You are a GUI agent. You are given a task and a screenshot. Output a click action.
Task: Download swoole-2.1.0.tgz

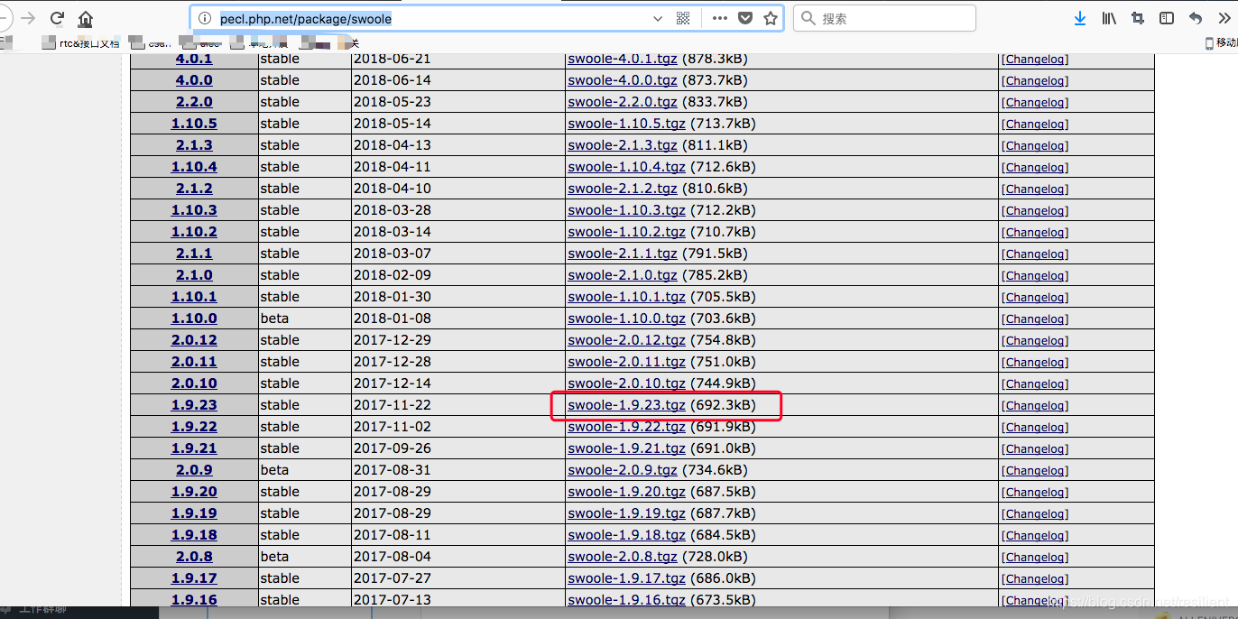(622, 275)
